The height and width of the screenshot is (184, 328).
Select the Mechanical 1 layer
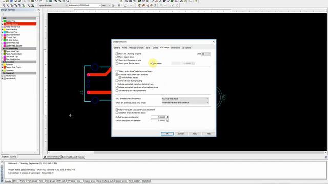coord(11,76)
